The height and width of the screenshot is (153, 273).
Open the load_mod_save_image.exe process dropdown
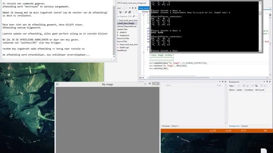(x=148, y=3)
